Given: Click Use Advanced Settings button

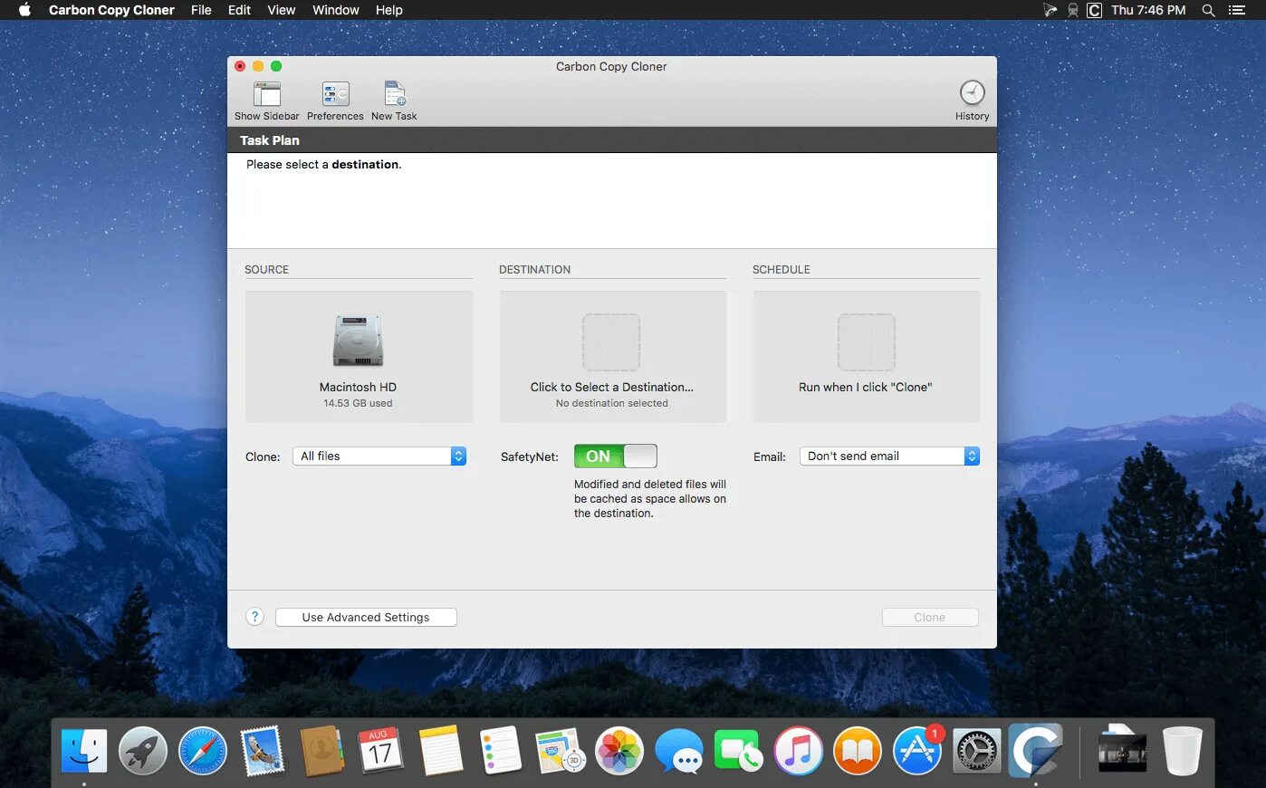Looking at the screenshot, I should [x=366, y=618].
